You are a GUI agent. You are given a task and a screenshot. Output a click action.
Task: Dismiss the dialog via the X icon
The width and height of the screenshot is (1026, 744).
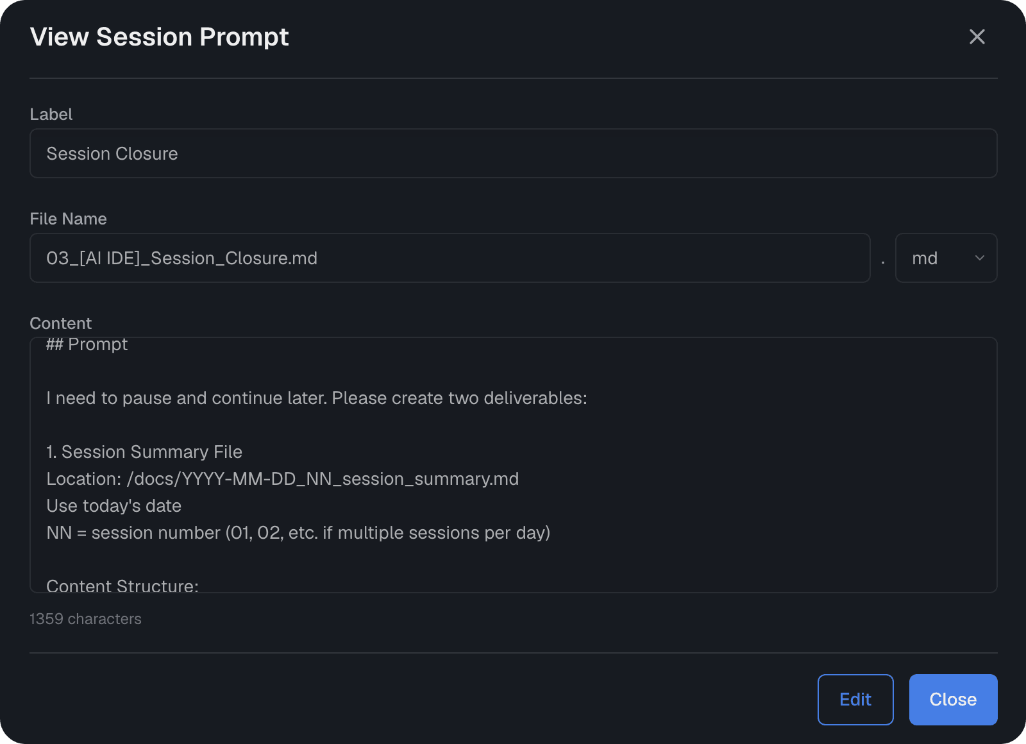977,37
